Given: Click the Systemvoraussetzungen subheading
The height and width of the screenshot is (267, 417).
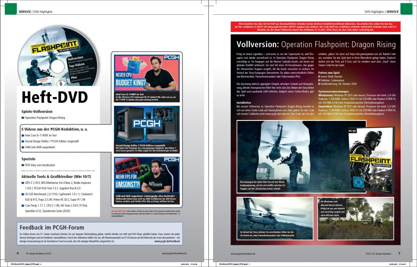Looking at the screenshot, I should [333, 91].
